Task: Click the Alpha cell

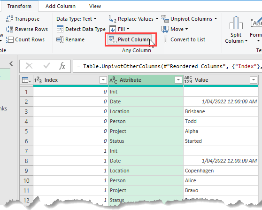Action: point(221,131)
